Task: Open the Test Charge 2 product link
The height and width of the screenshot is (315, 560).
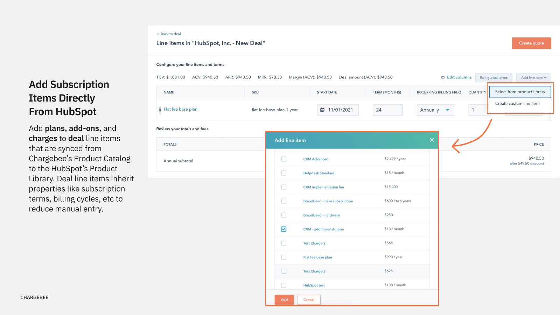Action: [314, 243]
